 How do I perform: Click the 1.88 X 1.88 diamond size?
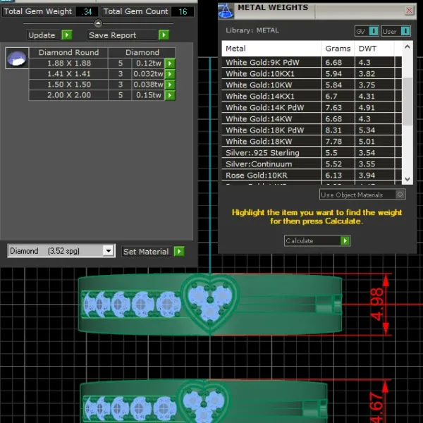pyautogui.click(x=68, y=63)
